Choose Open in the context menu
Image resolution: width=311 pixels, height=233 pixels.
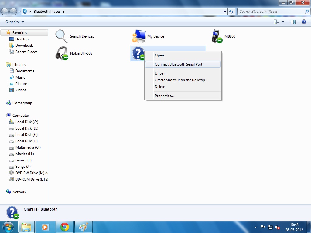point(183,55)
